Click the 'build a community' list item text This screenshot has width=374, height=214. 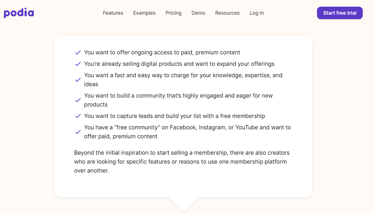tap(178, 100)
